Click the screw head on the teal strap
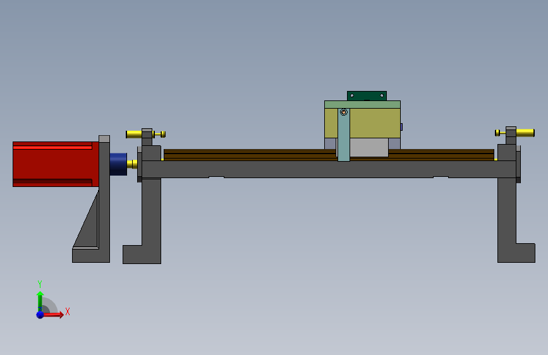 (344, 112)
